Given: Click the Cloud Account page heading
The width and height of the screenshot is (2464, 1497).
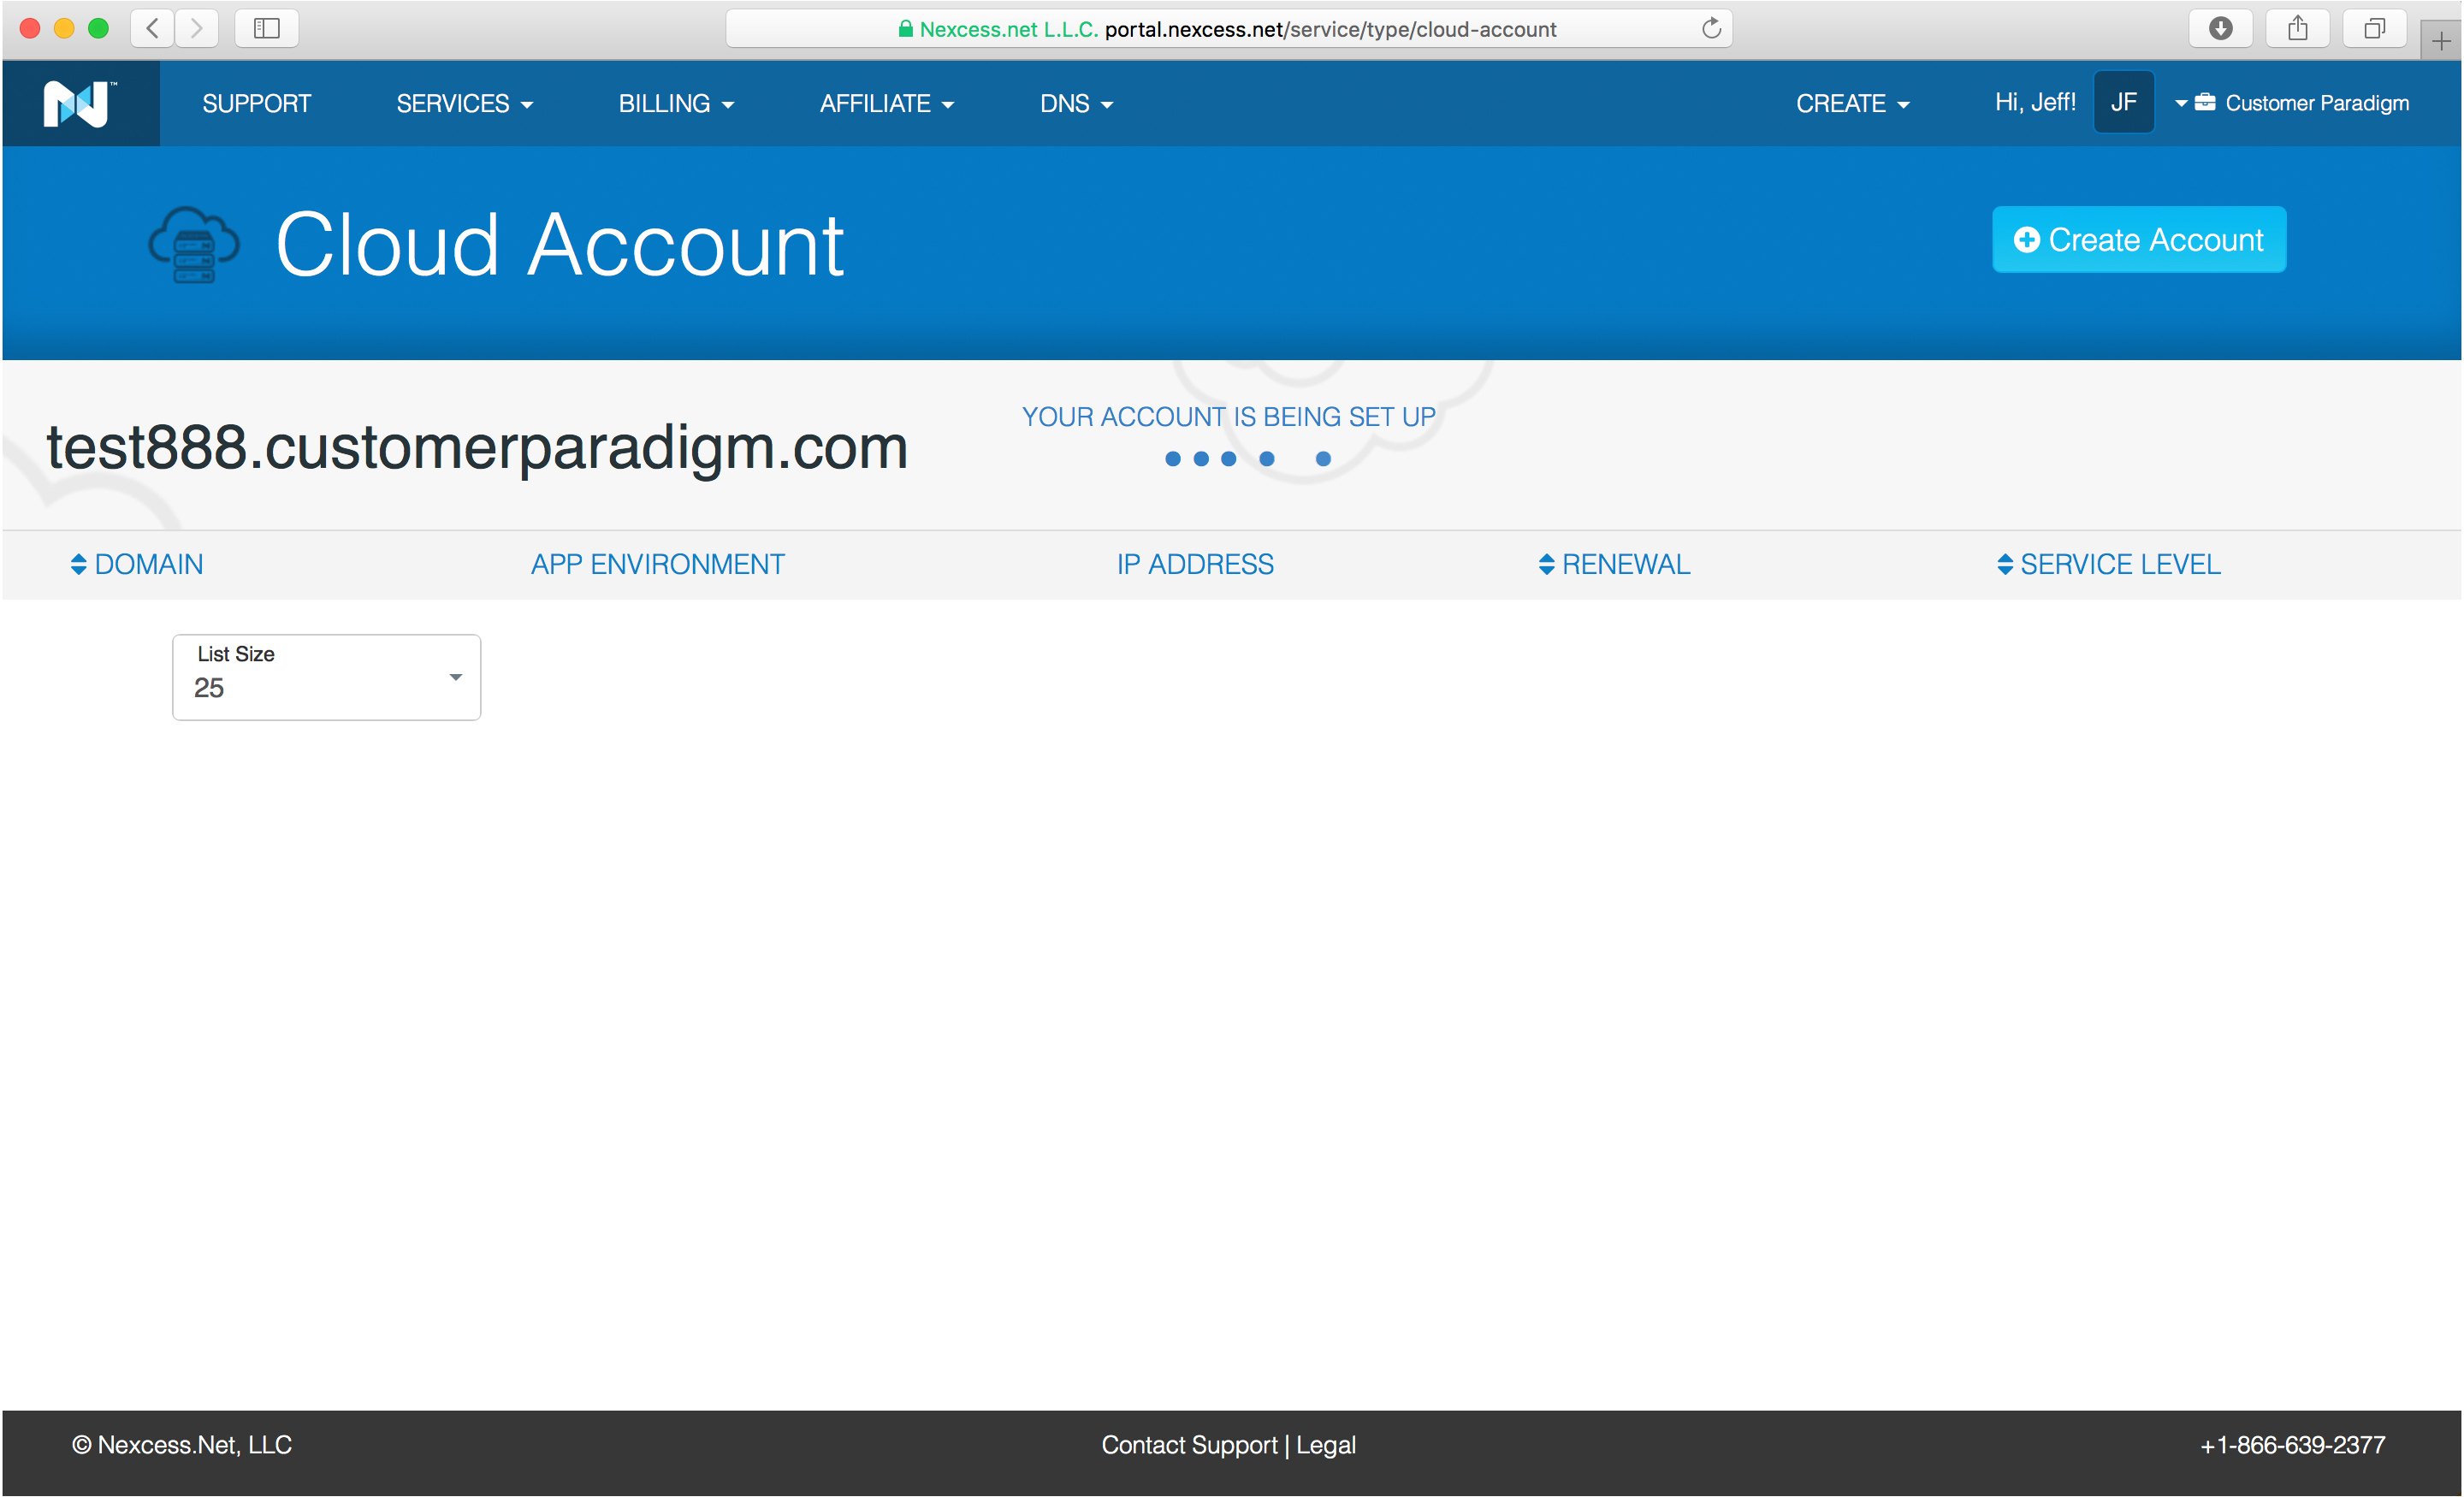Looking at the screenshot, I should tap(560, 245).
